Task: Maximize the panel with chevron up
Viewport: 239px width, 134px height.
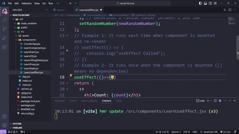Action: pos(230,101)
